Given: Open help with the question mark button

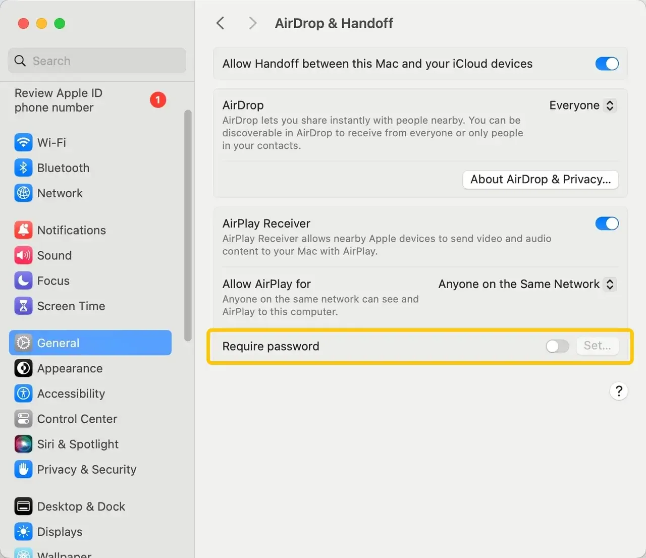Looking at the screenshot, I should pos(619,391).
